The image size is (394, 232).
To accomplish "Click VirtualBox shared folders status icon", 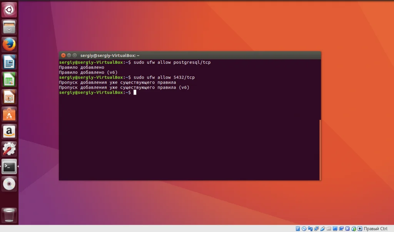I will [x=329, y=229].
